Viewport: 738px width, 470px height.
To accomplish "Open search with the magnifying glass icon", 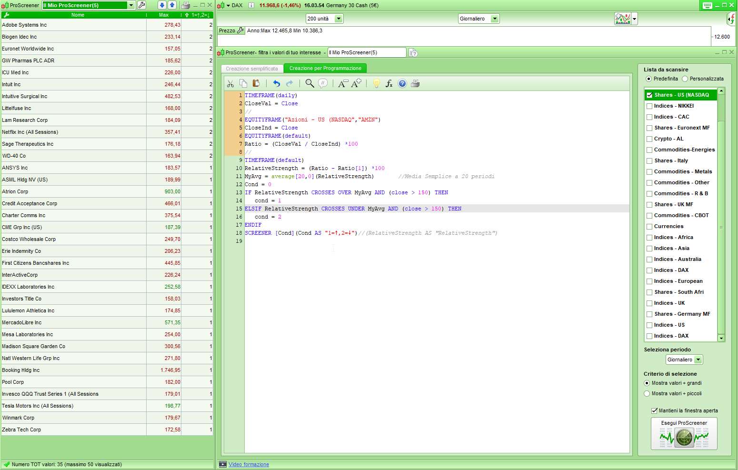I will [309, 83].
